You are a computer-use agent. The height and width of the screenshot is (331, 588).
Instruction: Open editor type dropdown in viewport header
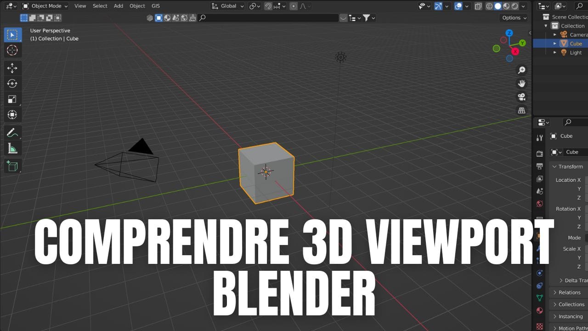[x=11, y=6]
